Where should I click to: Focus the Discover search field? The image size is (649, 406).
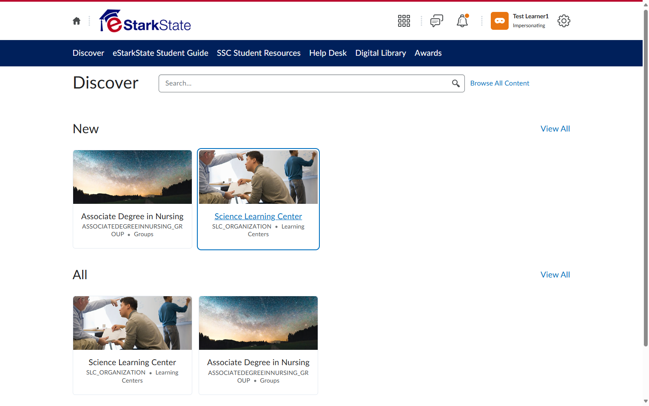pyautogui.click(x=311, y=83)
